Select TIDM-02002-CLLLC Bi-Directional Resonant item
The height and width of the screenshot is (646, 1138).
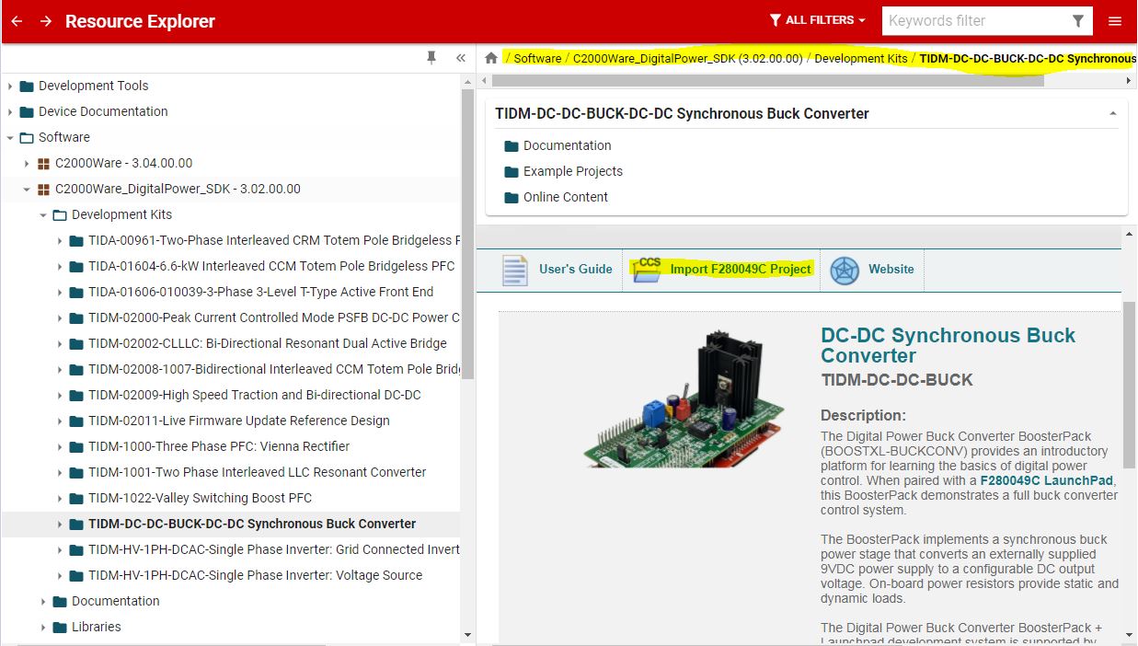tap(268, 343)
